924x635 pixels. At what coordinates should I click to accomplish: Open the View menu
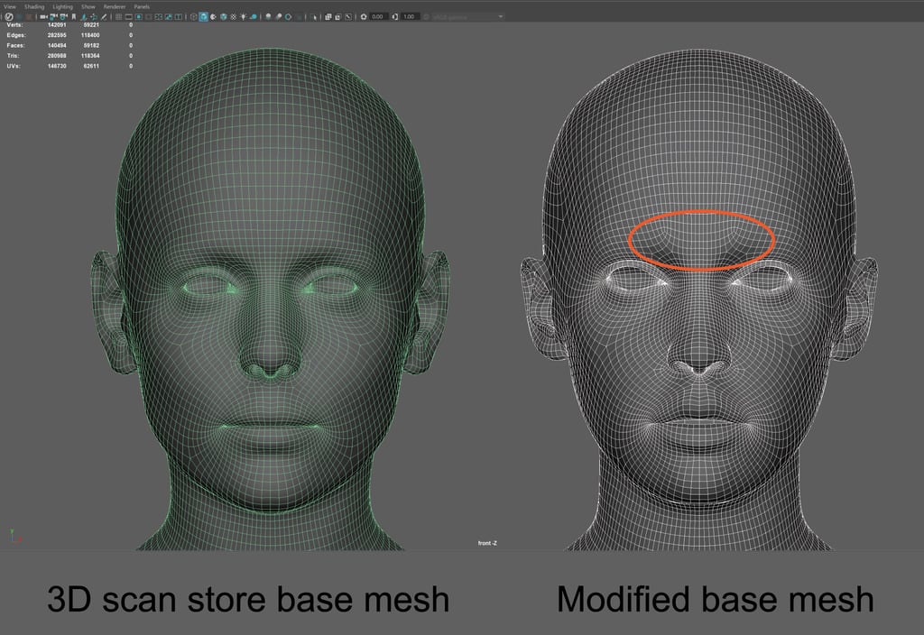click(10, 7)
